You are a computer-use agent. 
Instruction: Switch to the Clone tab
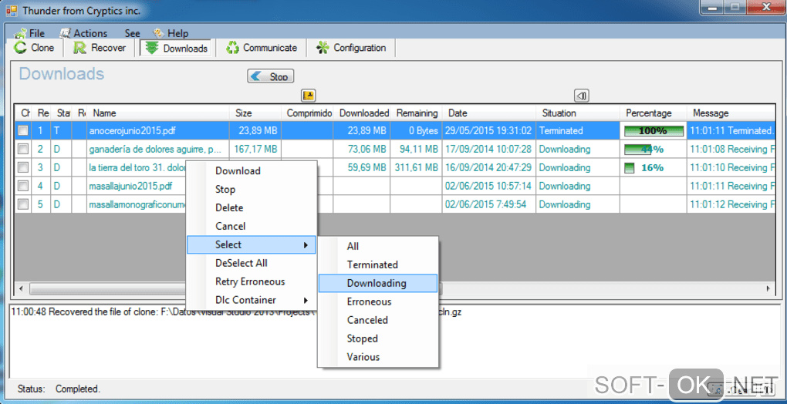[x=36, y=48]
